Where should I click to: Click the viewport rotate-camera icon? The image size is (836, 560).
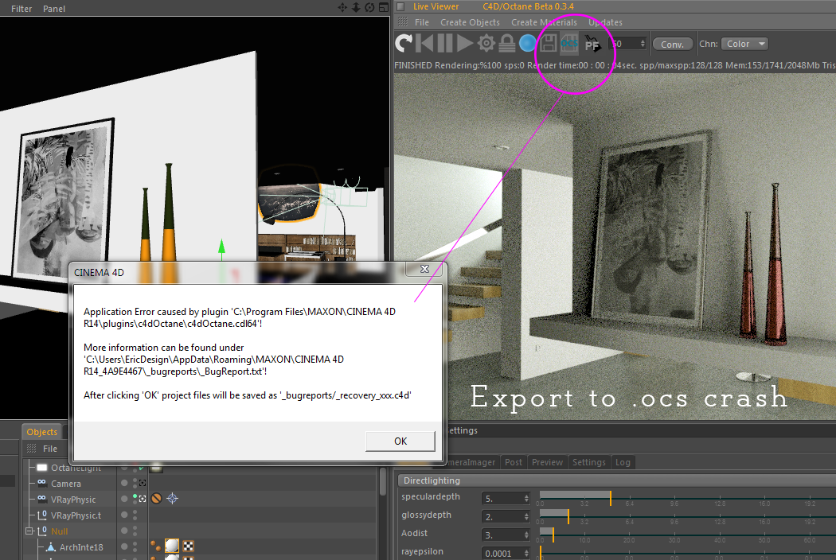[369, 7]
